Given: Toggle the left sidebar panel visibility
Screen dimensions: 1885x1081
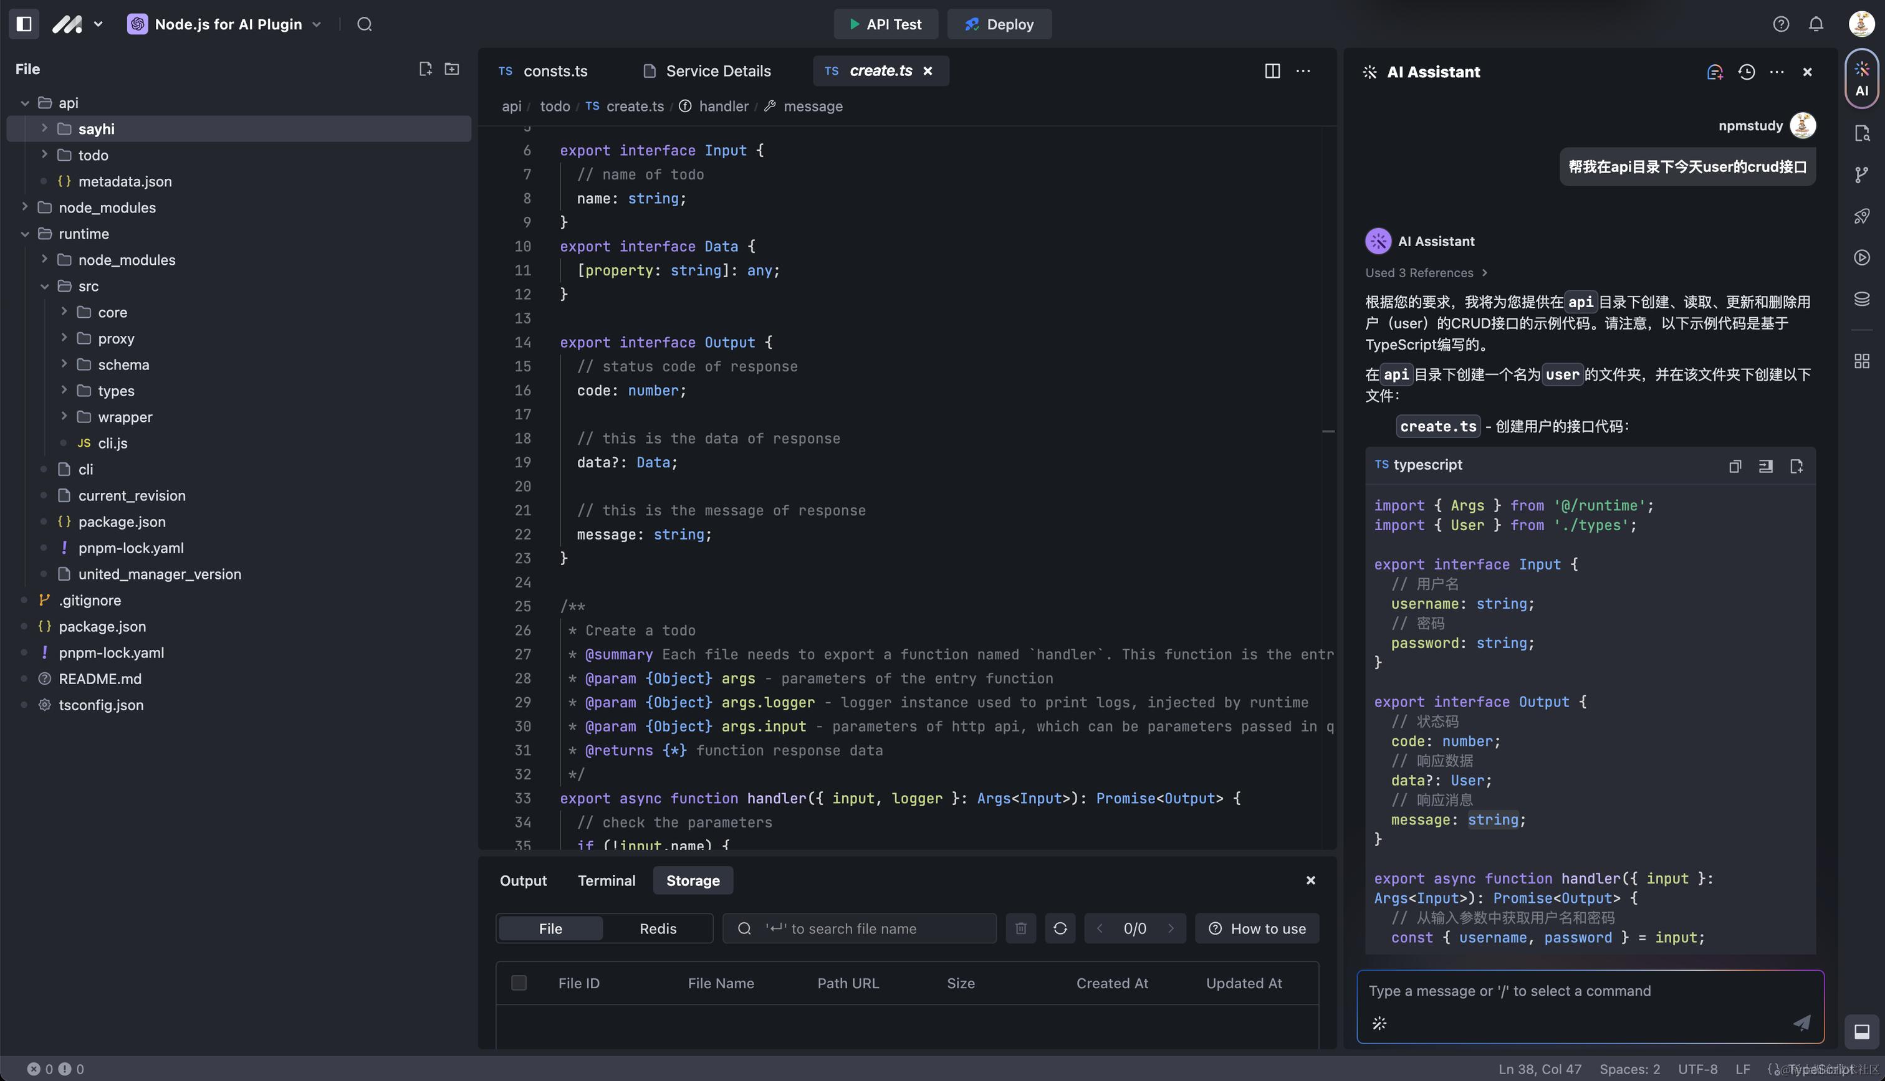Looking at the screenshot, I should pos(24,24).
